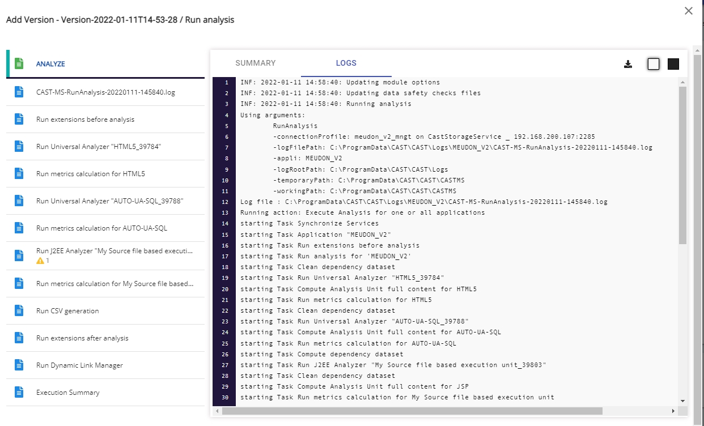Screen dimensions: 704x426
Task: Open the LOGS tab
Action: coord(346,63)
